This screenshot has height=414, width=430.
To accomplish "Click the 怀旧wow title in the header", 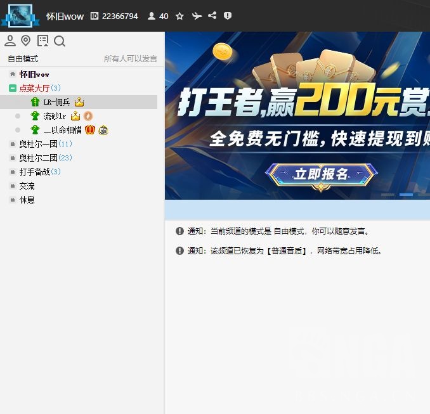I will click(x=65, y=16).
